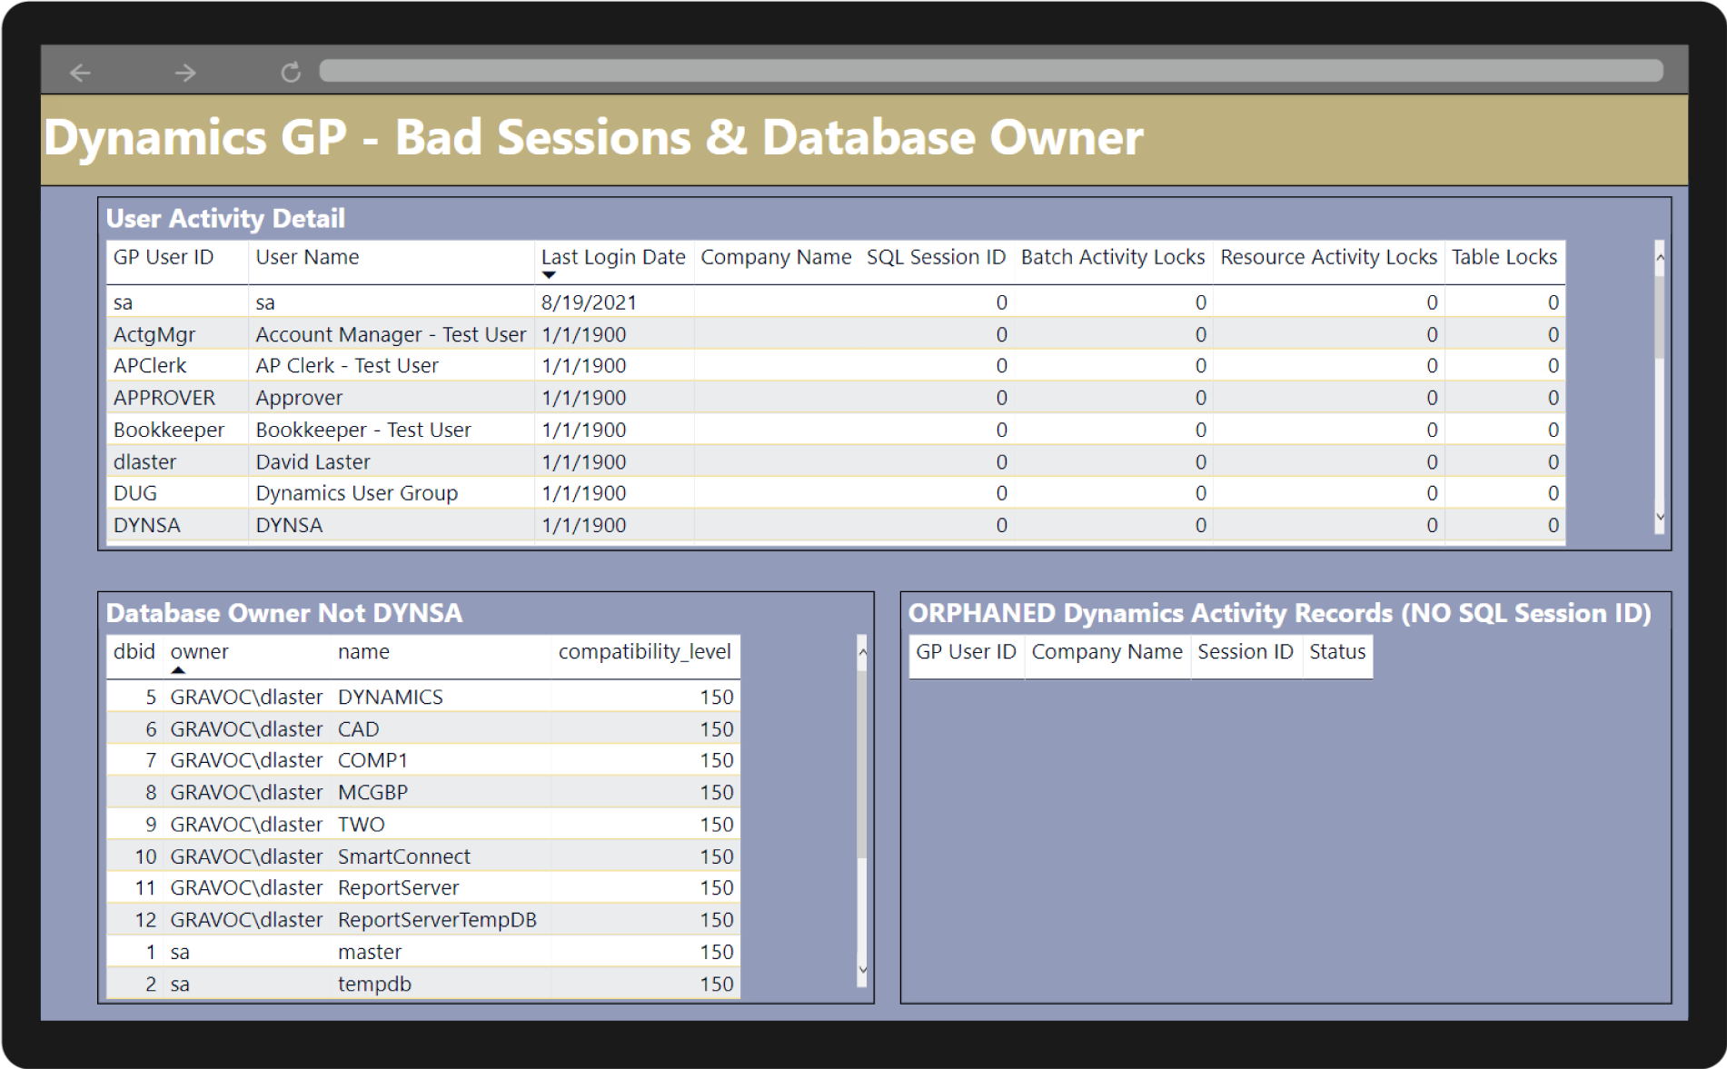1727x1069 pixels.
Task: Select DYNSA in GP User ID column
Action: click(147, 525)
